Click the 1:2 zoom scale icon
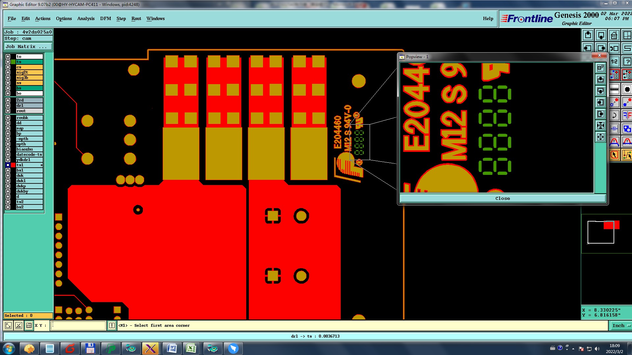 (614, 61)
